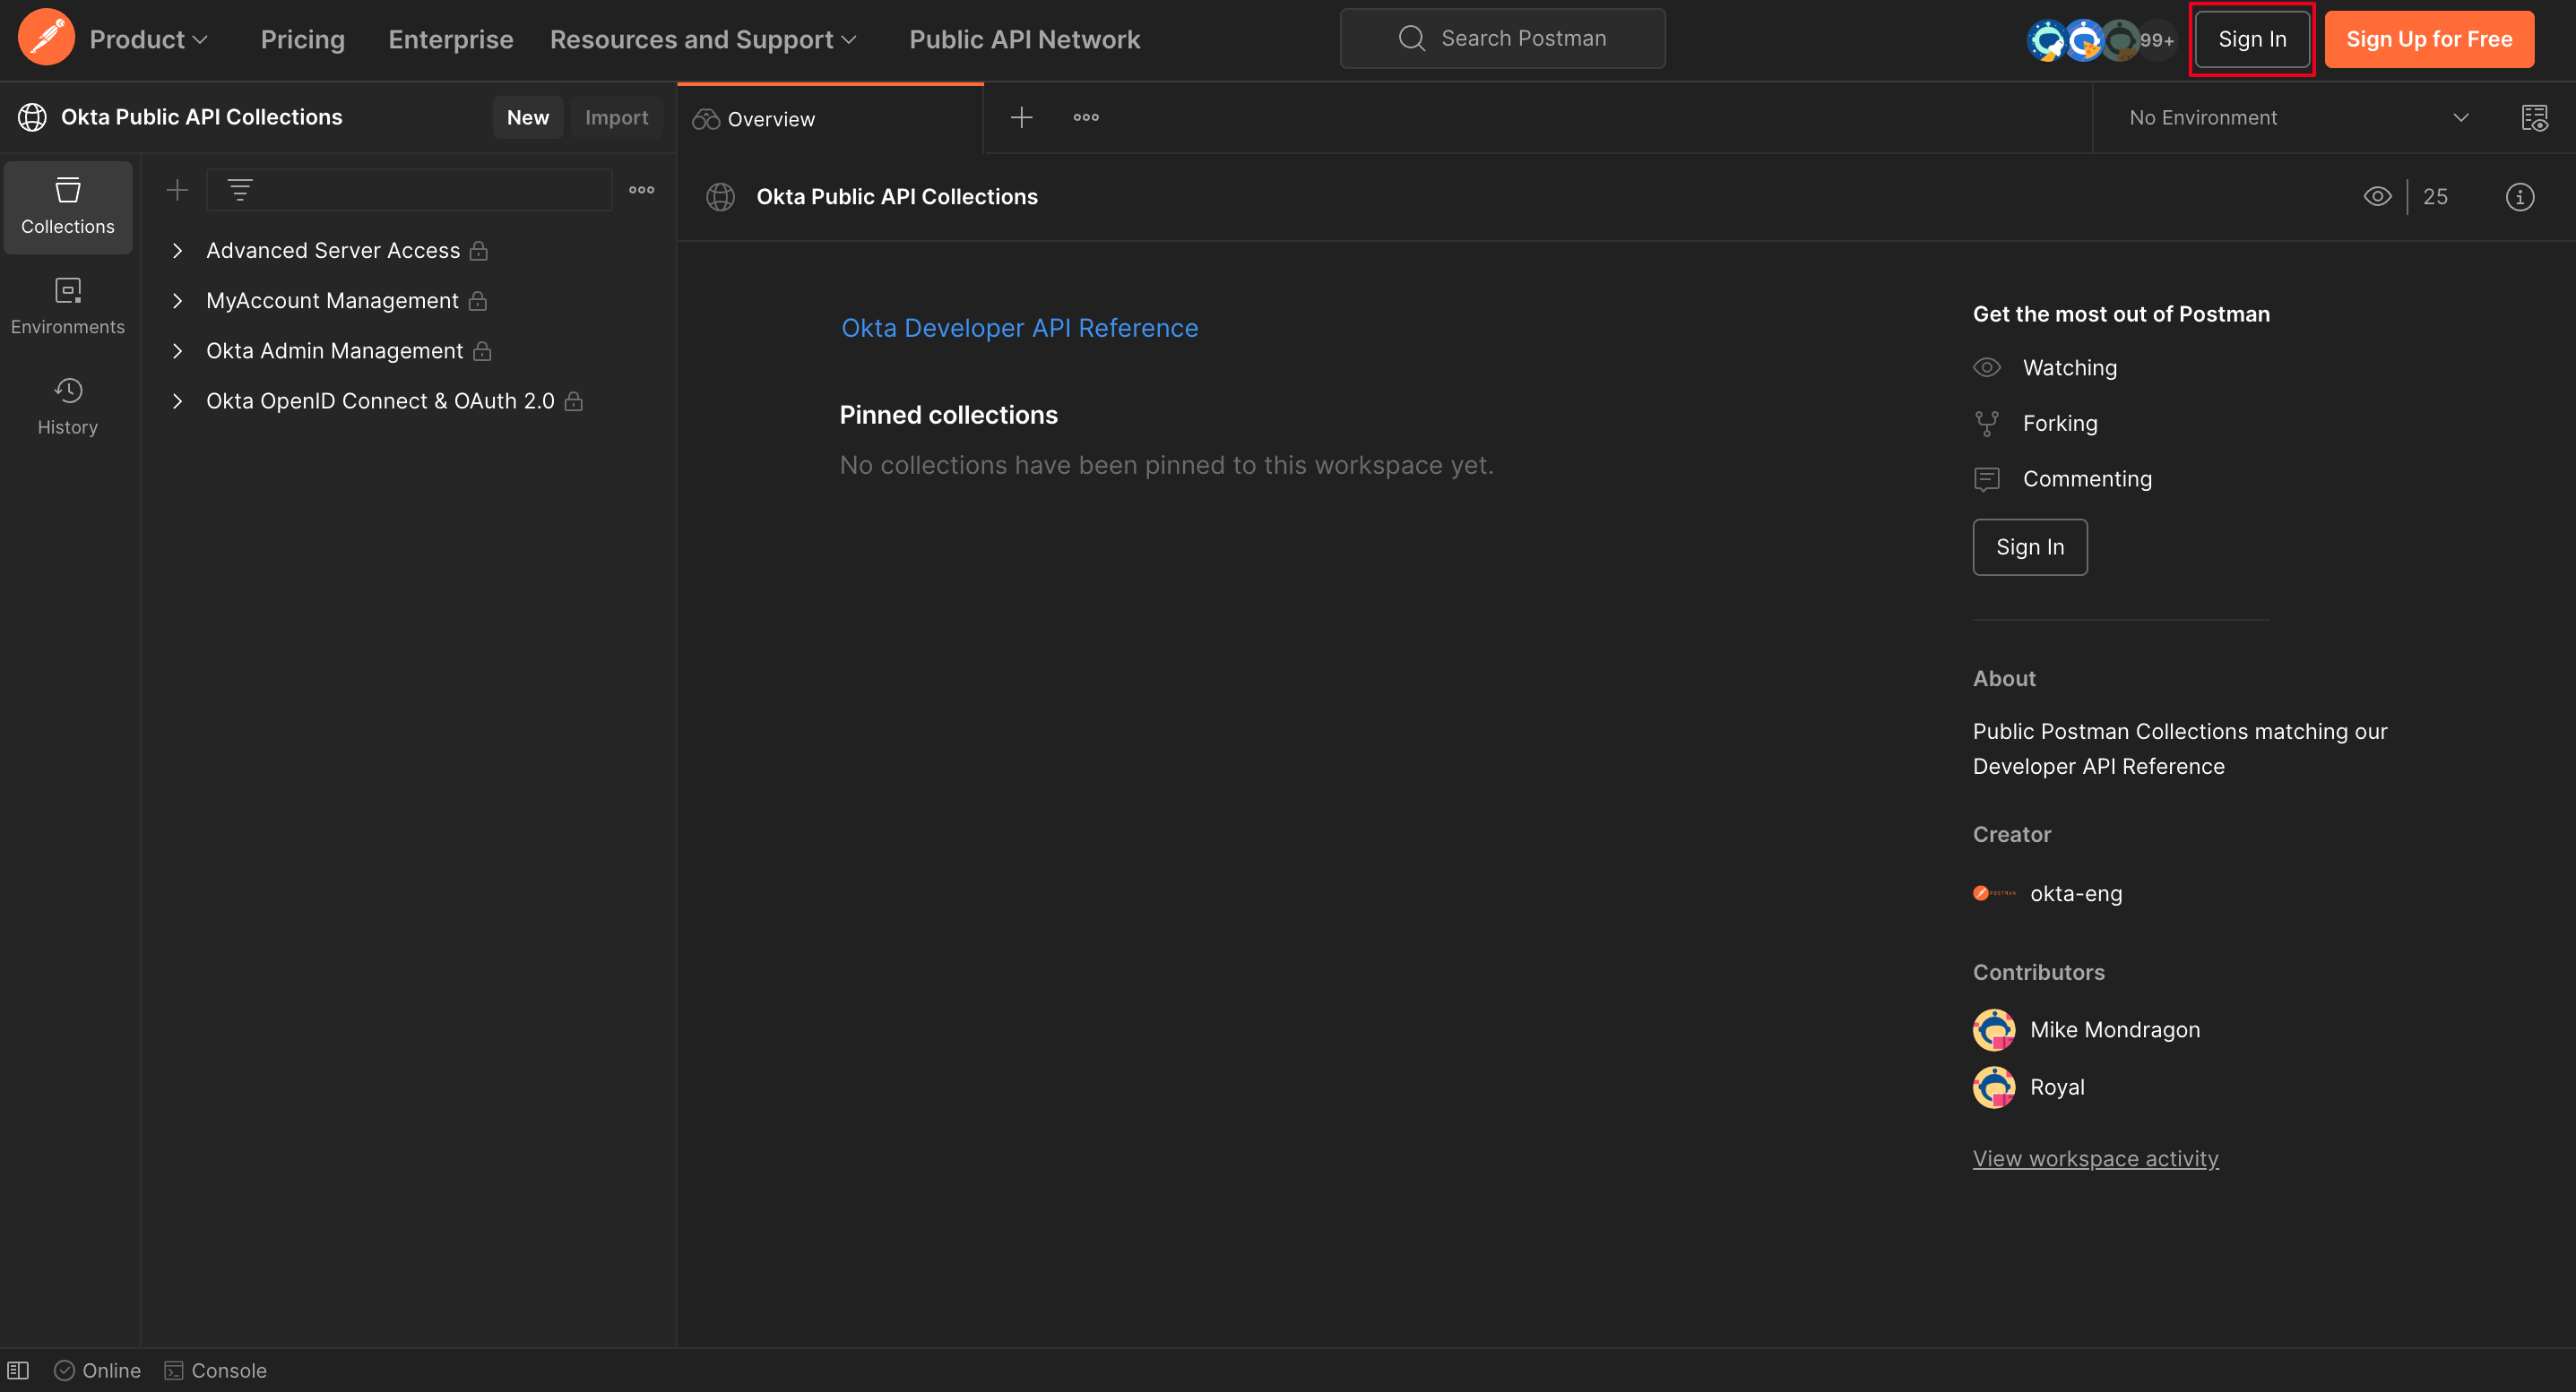Click the Search Postman field
Viewport: 2576px width, 1392px height.
pos(1502,38)
